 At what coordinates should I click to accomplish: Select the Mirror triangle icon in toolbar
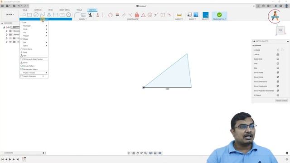(49, 15)
